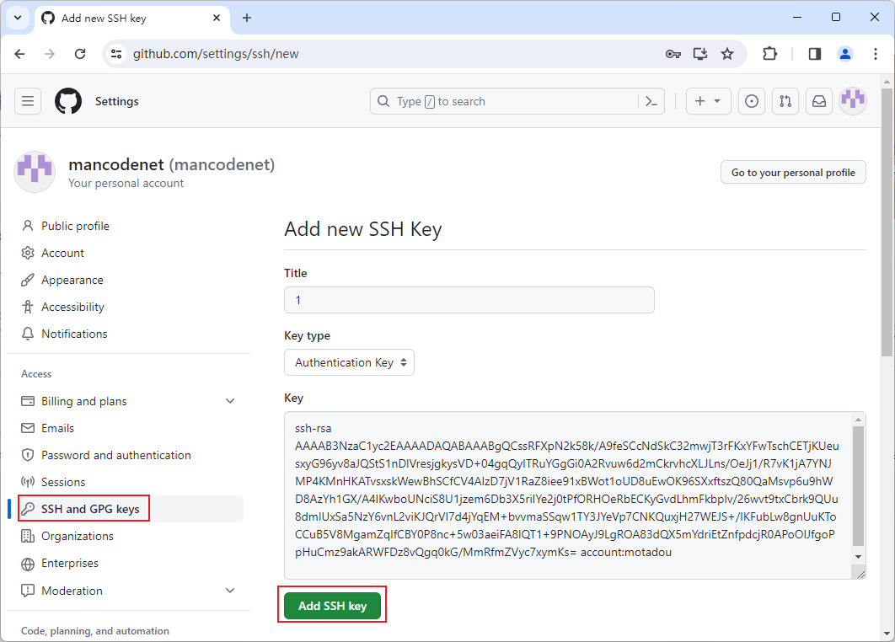Focus the Type / to search box

[506, 101]
